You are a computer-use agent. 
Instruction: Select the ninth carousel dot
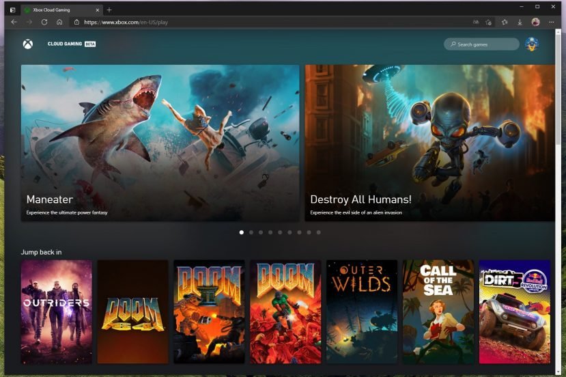[319, 233]
